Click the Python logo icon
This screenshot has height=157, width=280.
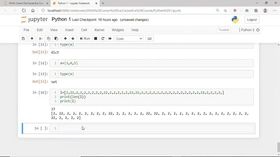[235, 20]
